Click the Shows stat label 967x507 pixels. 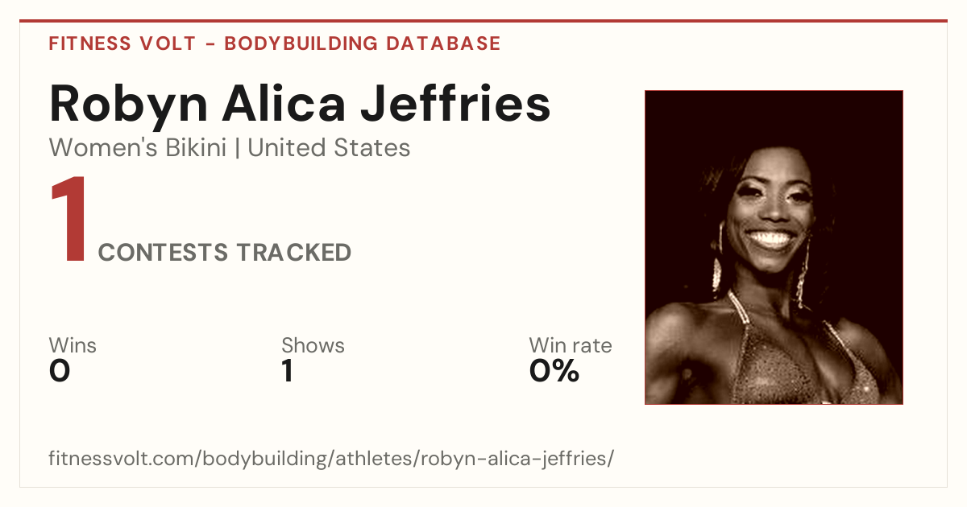(x=313, y=346)
